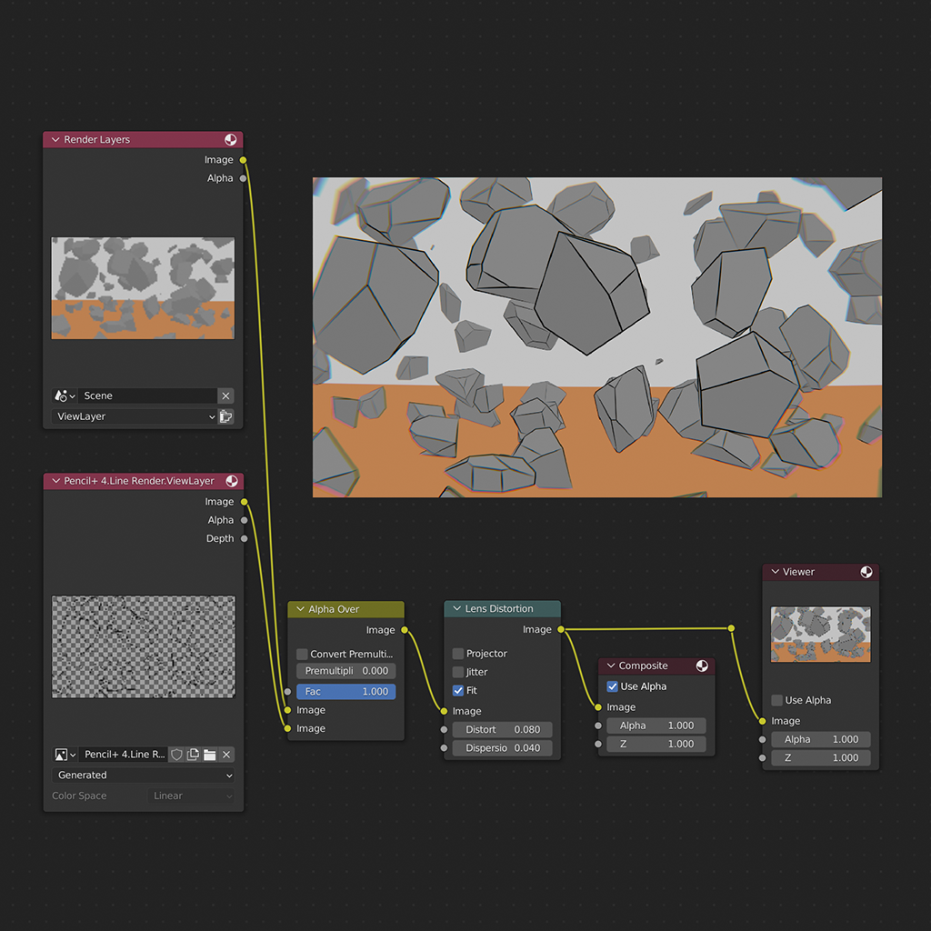This screenshot has height=931, width=931.
Task: Collapse the Render Layers node
Action: [55, 139]
